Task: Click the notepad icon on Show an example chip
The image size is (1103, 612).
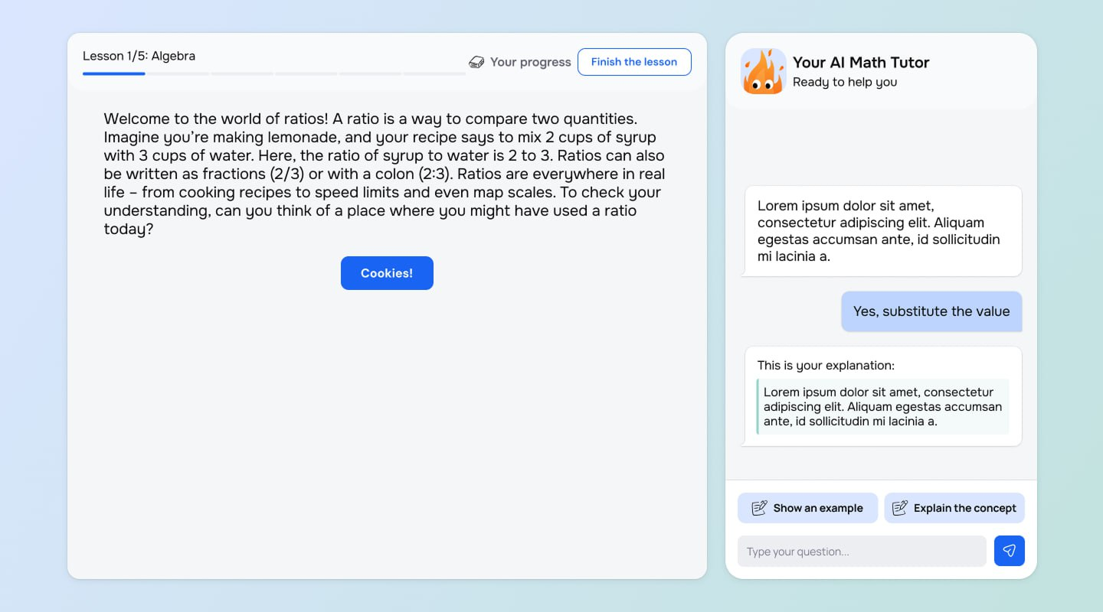Action: [759, 507]
